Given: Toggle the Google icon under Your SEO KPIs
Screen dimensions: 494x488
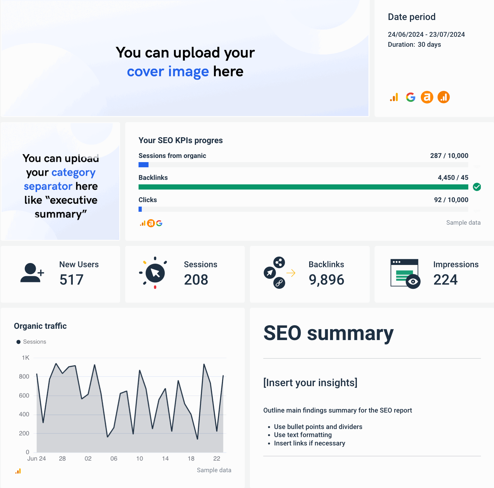Looking at the screenshot, I should click(x=159, y=223).
